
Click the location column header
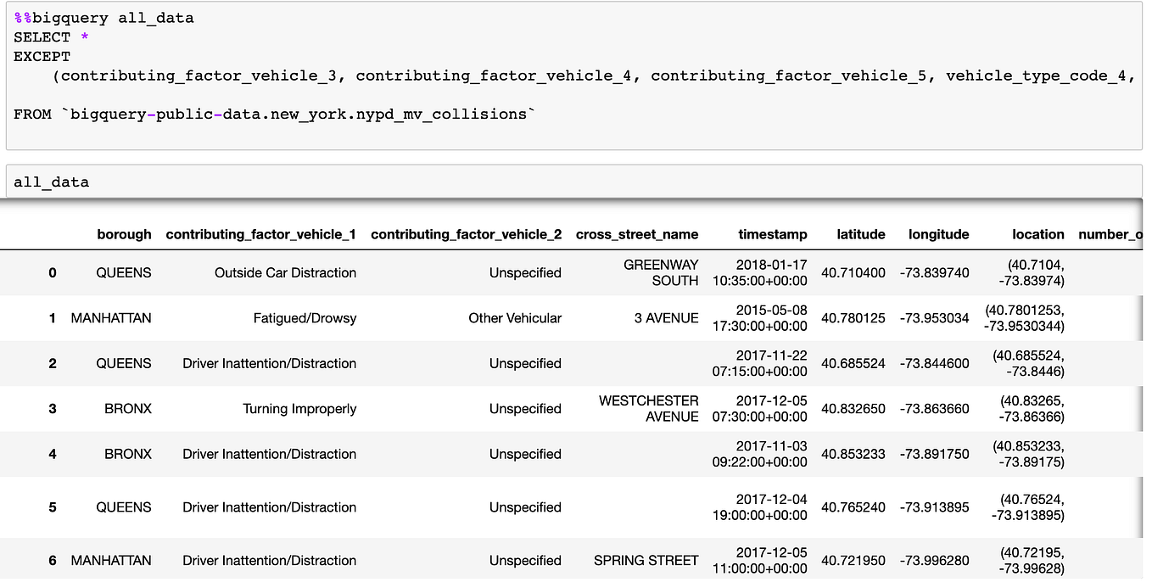[x=1038, y=234]
